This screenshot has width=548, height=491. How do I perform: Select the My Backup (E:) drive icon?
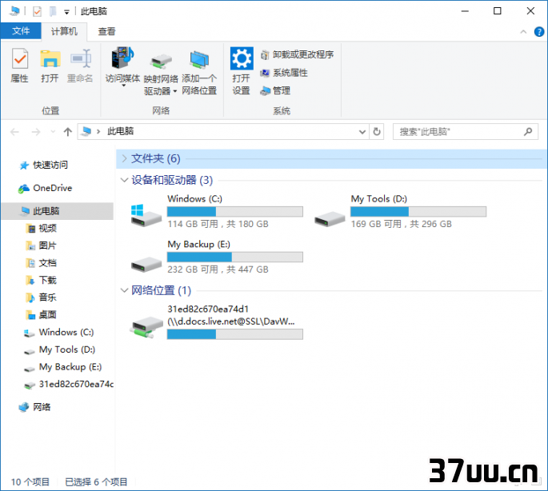click(x=146, y=264)
